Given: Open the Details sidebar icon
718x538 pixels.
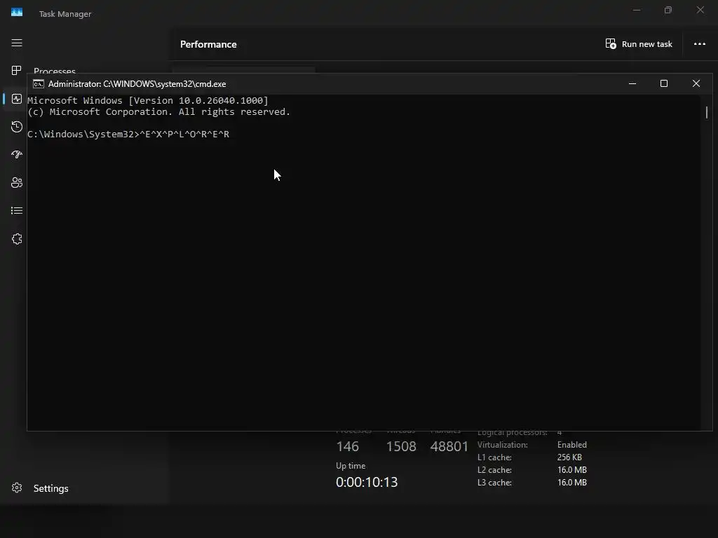Looking at the screenshot, I should click(x=17, y=210).
